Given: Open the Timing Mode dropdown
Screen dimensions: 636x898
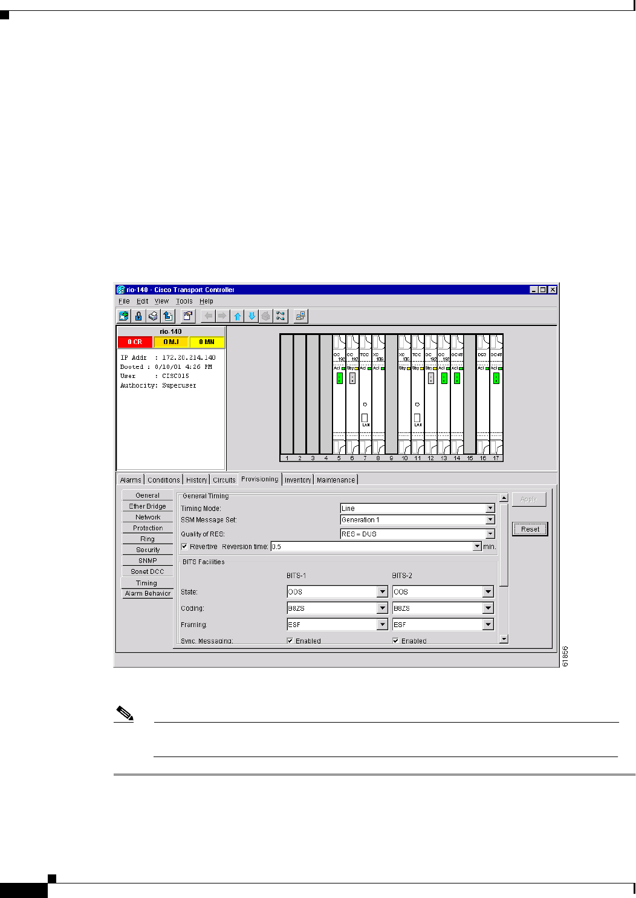Looking at the screenshot, I should pyautogui.click(x=490, y=509).
